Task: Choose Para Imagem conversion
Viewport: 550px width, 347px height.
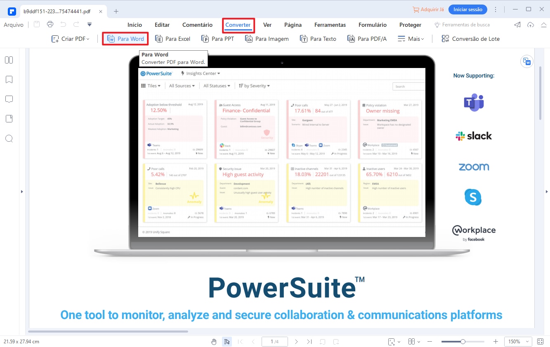Action: click(267, 39)
